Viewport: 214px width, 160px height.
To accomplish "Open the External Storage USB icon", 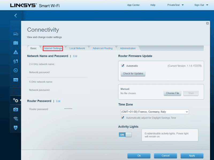I will coord(16,80).
